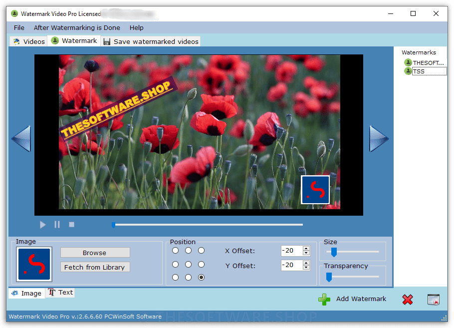Click the app icon in the title bar
This screenshot has height=328, width=454.
click(14, 13)
